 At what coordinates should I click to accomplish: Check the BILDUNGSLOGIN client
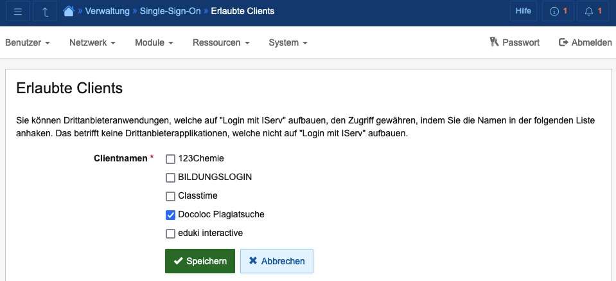(171, 177)
